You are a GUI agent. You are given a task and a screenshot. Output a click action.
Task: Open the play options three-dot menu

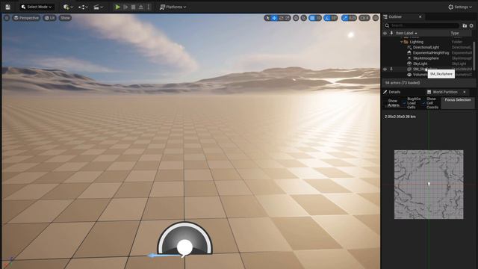[x=149, y=7]
